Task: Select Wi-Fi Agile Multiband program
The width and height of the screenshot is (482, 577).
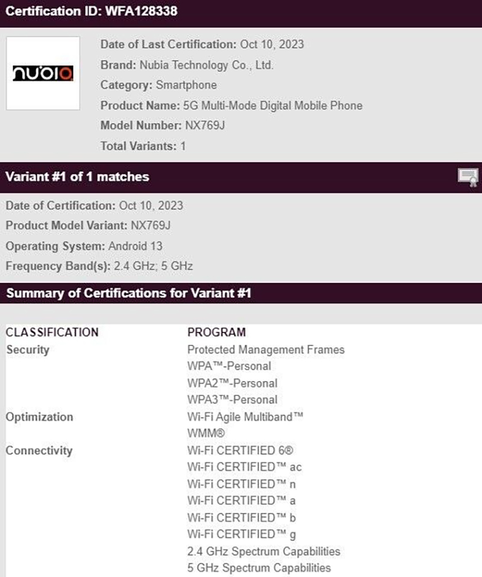Action: (245, 417)
